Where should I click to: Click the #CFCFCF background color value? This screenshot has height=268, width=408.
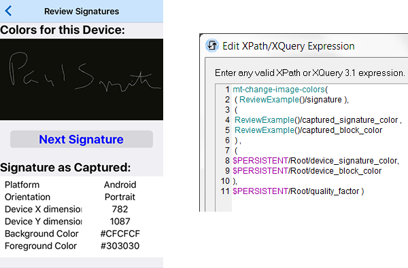click(120, 233)
